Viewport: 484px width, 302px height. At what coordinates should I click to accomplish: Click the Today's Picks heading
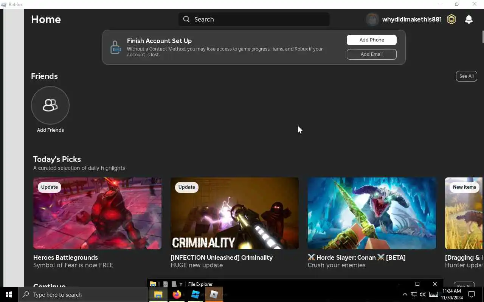(x=57, y=159)
